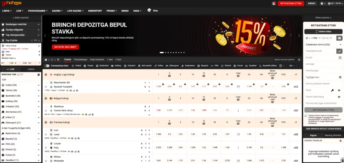Image resolution: width=344 pixels, height=163 pixels.
Task: Open the KAZINO menu
Action: pyautogui.click(x=58, y=11)
